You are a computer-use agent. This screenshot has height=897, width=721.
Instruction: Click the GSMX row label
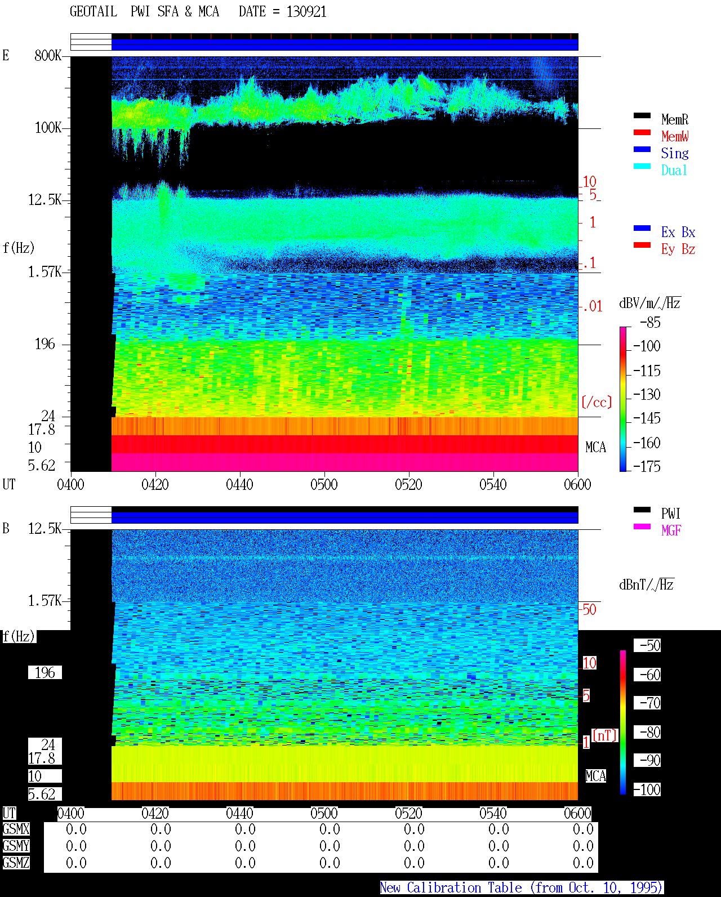tap(16, 829)
